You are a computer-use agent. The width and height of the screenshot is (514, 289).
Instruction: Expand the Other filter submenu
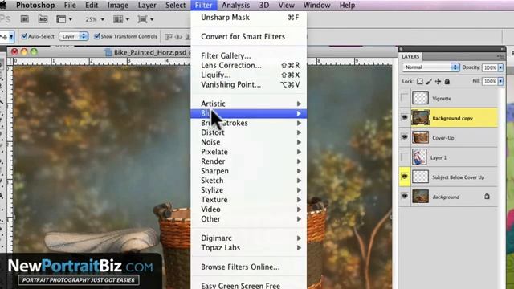(248, 219)
